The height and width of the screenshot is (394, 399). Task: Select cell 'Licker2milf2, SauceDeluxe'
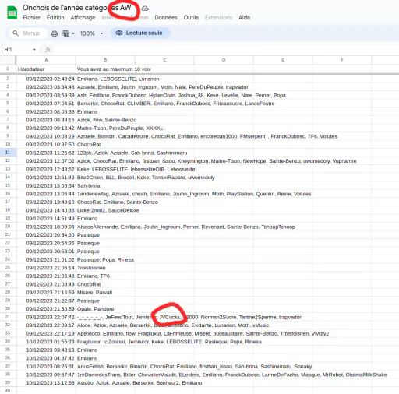pos(108,210)
